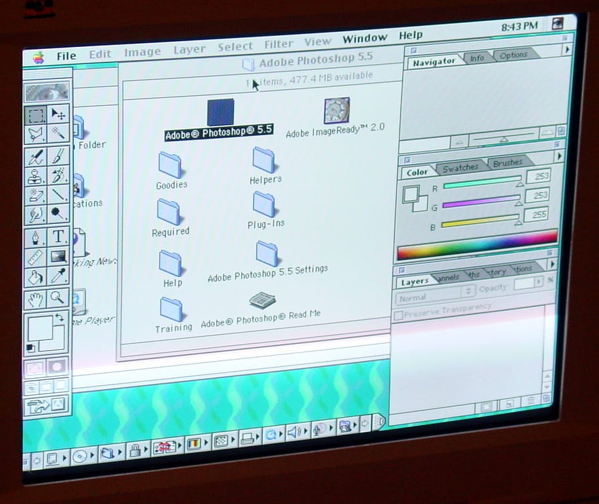Swap foreground and background colors arrow
Image resolution: width=599 pixels, height=504 pixels.
pyautogui.click(x=59, y=318)
